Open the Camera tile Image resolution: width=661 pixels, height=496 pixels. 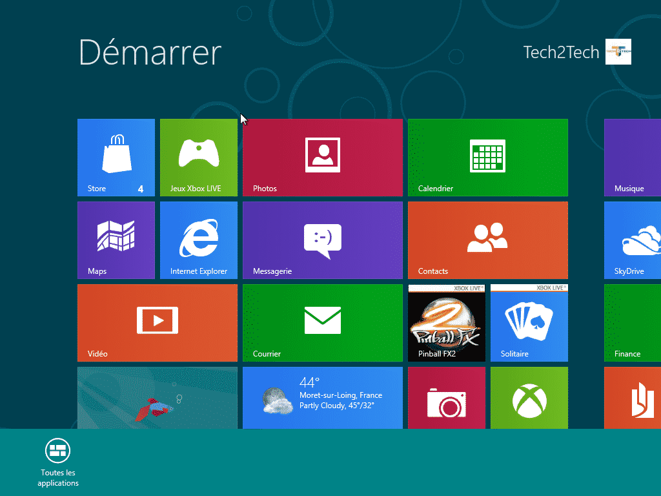tap(447, 398)
